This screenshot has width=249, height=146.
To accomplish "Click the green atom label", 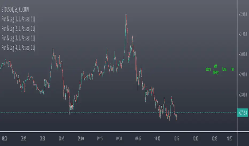I will [208, 69].
